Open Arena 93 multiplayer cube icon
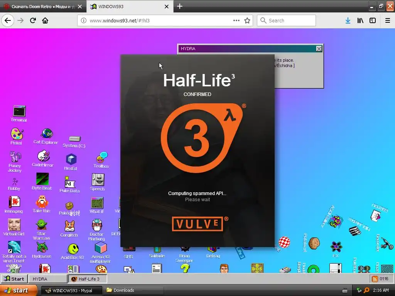This screenshot has width=395, height=296. pyautogui.click(x=100, y=252)
